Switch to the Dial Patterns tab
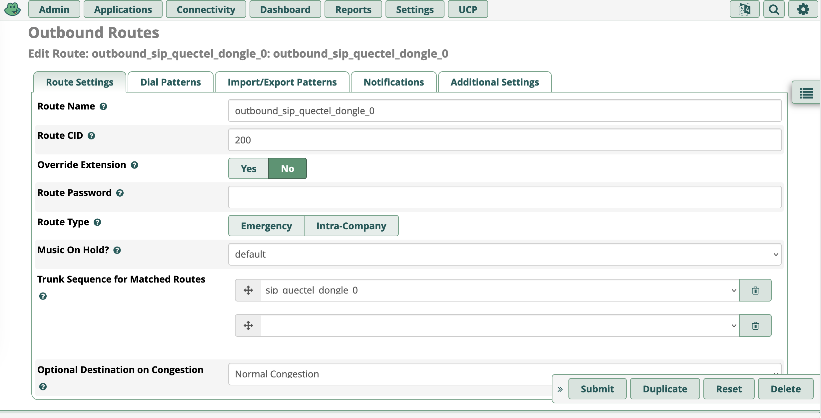This screenshot has height=418, width=821. (170, 82)
